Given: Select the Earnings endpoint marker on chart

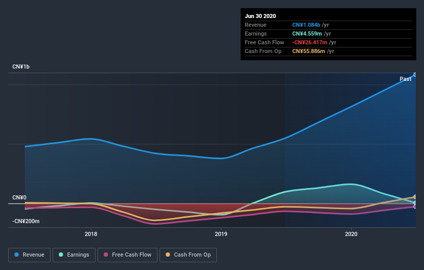Looking at the screenshot, I should (x=415, y=202).
